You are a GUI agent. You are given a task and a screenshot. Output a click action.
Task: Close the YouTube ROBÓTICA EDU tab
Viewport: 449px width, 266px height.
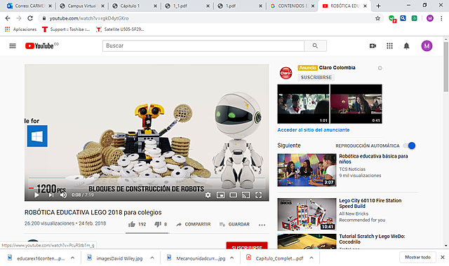(365, 6)
